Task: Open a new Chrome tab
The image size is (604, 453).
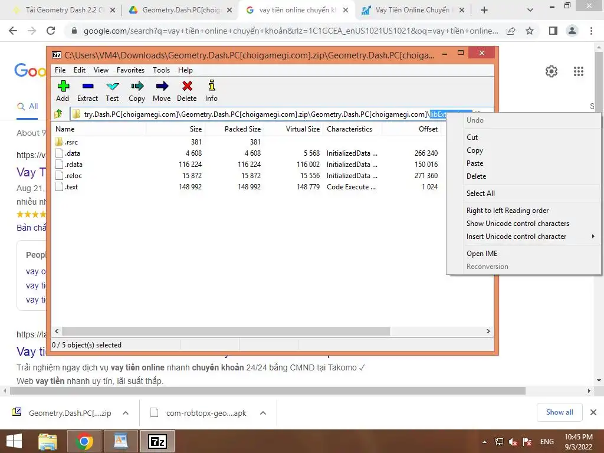Action: click(x=484, y=10)
